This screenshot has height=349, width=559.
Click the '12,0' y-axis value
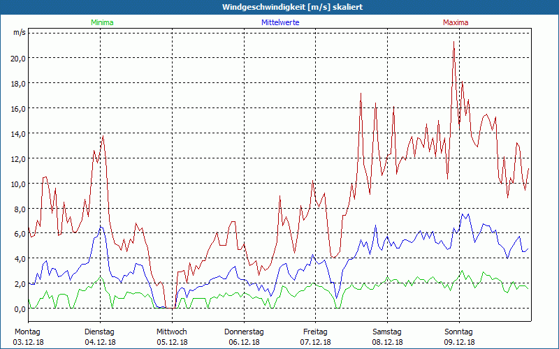click(x=18, y=159)
